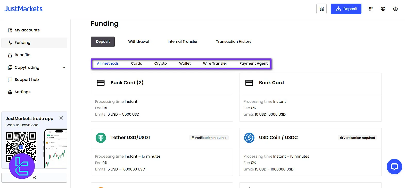The height and width of the screenshot is (188, 405).
Task: Open the live chat bubble
Action: [394, 167]
